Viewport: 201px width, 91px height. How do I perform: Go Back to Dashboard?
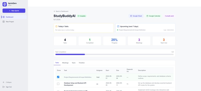pyautogui.click(x=61, y=11)
